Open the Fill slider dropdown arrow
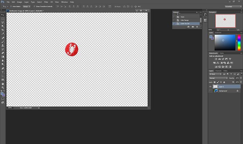This screenshot has height=144, width=243. point(241,82)
